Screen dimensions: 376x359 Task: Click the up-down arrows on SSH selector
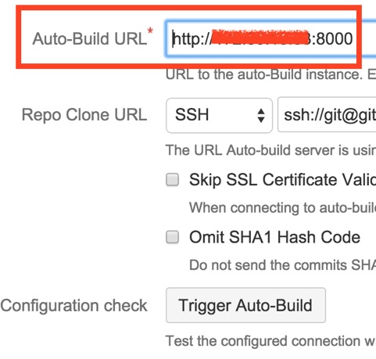pyautogui.click(x=261, y=116)
